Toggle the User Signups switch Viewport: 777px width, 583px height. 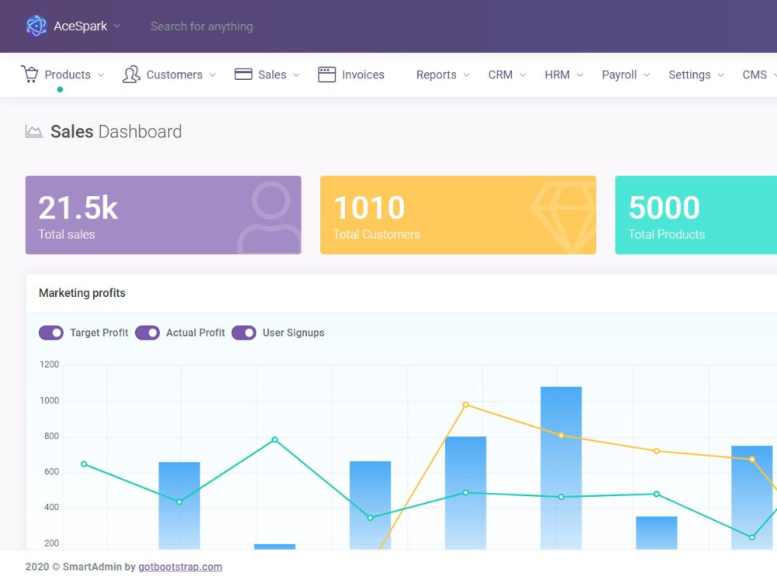pos(244,333)
